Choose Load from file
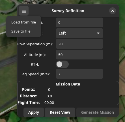The height and width of the screenshot is (122, 125). [23, 22]
